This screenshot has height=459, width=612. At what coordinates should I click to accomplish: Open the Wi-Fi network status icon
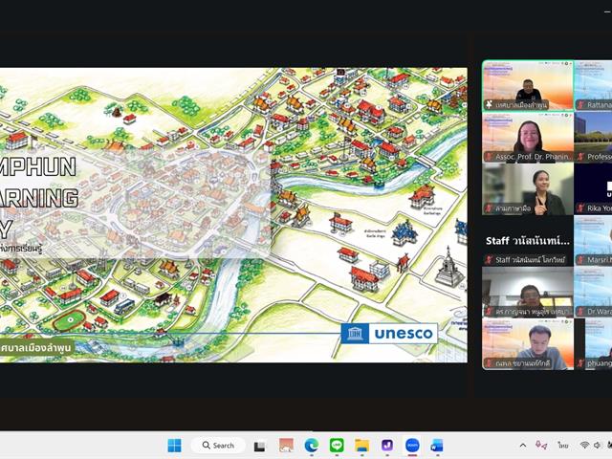click(584, 445)
